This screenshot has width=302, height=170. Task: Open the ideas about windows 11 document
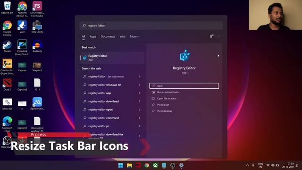click(37, 124)
